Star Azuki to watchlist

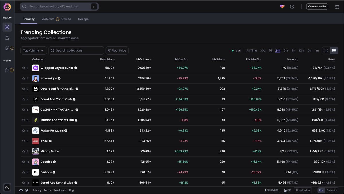click(x=24, y=141)
